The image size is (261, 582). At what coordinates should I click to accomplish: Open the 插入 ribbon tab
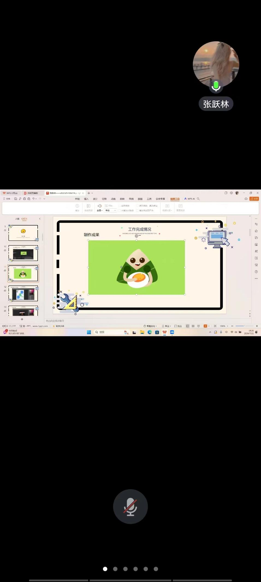click(86, 199)
